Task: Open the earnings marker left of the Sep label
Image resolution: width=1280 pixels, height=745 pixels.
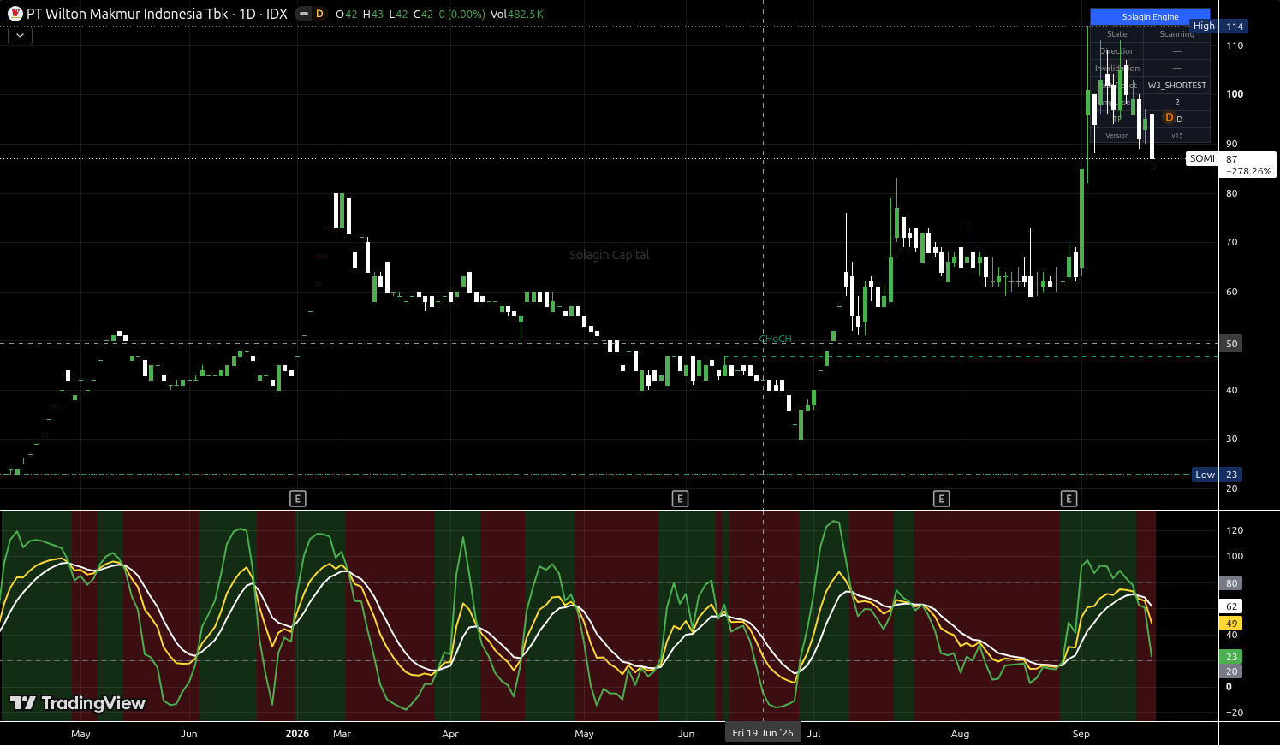Action: tap(1069, 499)
